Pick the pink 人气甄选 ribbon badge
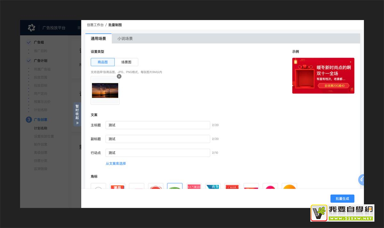This screenshot has width=384, height=228. tap(194, 186)
